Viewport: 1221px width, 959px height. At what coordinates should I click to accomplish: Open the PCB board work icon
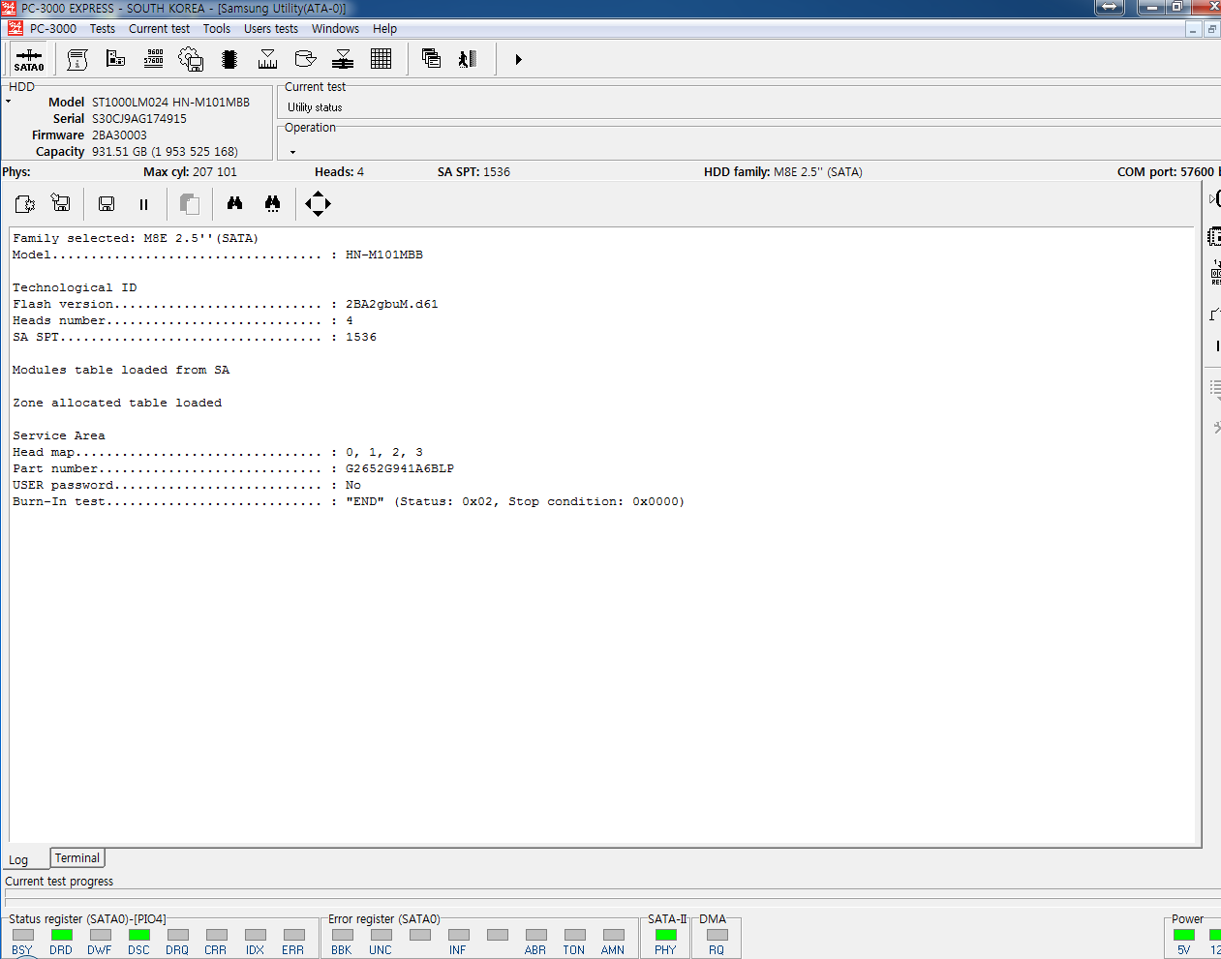pyautogui.click(x=115, y=60)
